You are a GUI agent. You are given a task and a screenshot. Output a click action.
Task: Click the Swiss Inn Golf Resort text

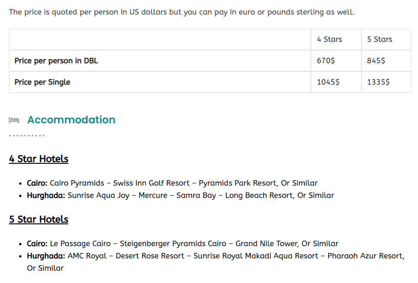(151, 183)
